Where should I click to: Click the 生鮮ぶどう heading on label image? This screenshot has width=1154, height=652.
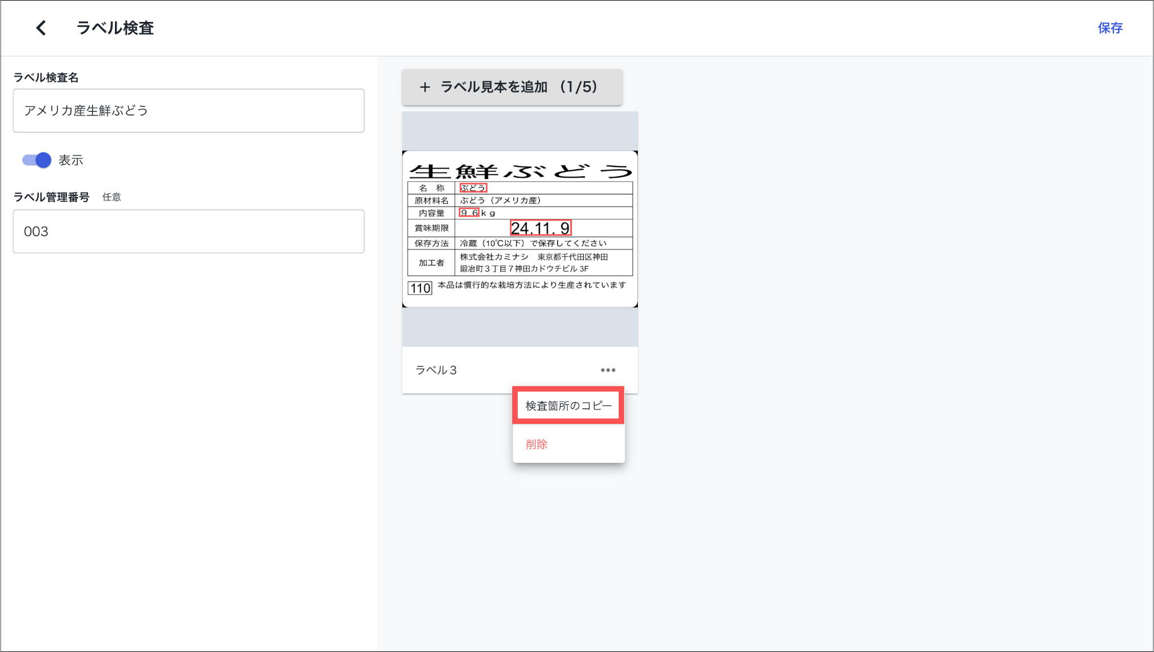[520, 171]
